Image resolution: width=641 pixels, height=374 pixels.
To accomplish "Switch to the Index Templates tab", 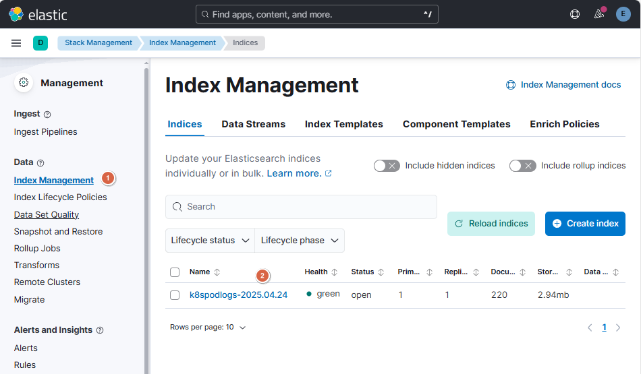I will tap(344, 124).
